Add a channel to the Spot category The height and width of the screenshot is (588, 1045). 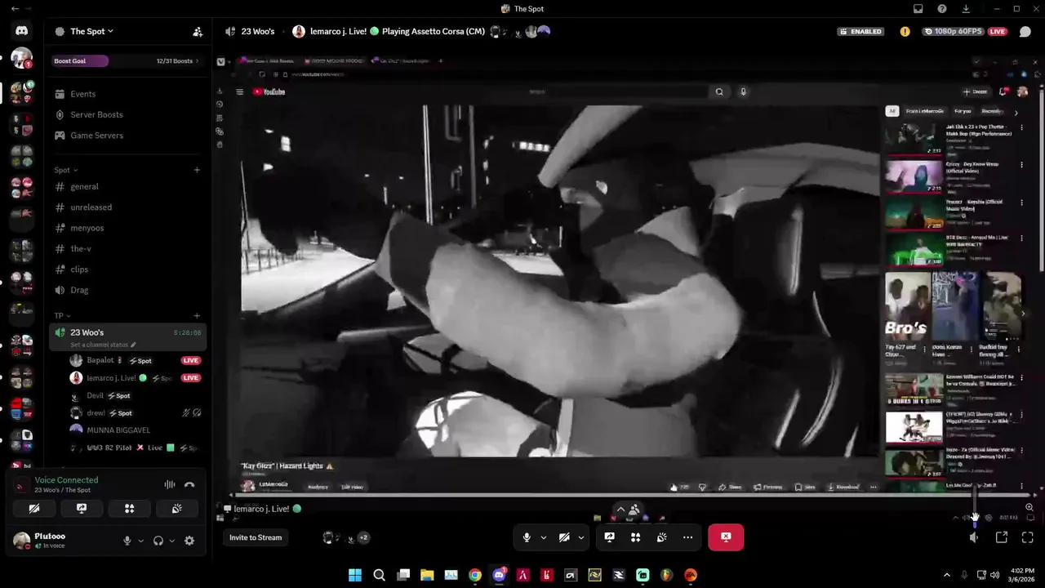click(x=197, y=170)
